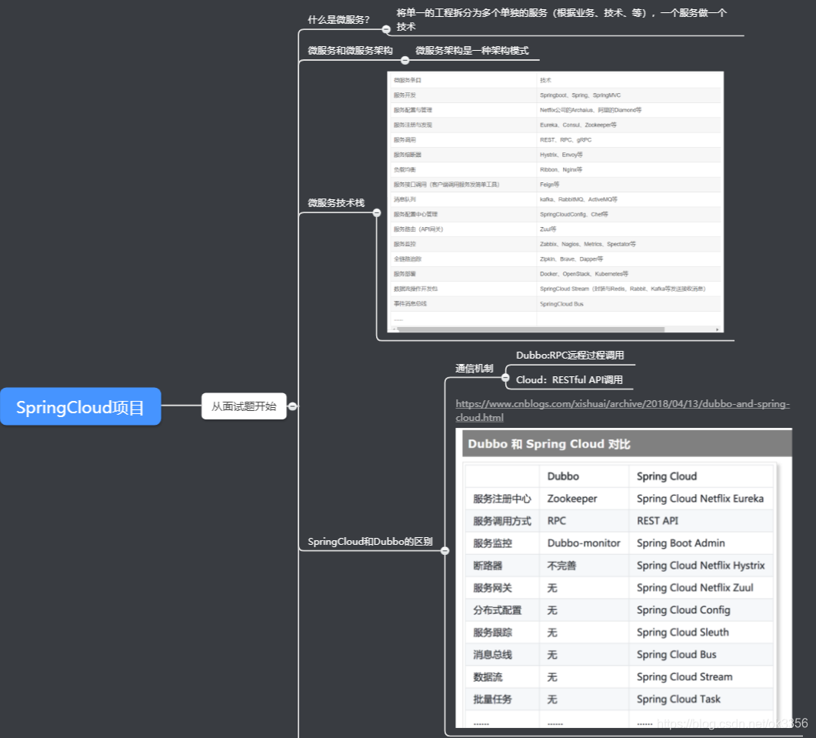Click the Spring Cloud Netflix Eureka cell

point(700,499)
